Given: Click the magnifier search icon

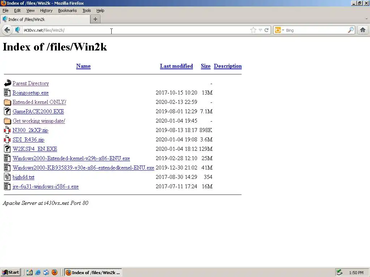Looking at the screenshot, I should (350, 30).
